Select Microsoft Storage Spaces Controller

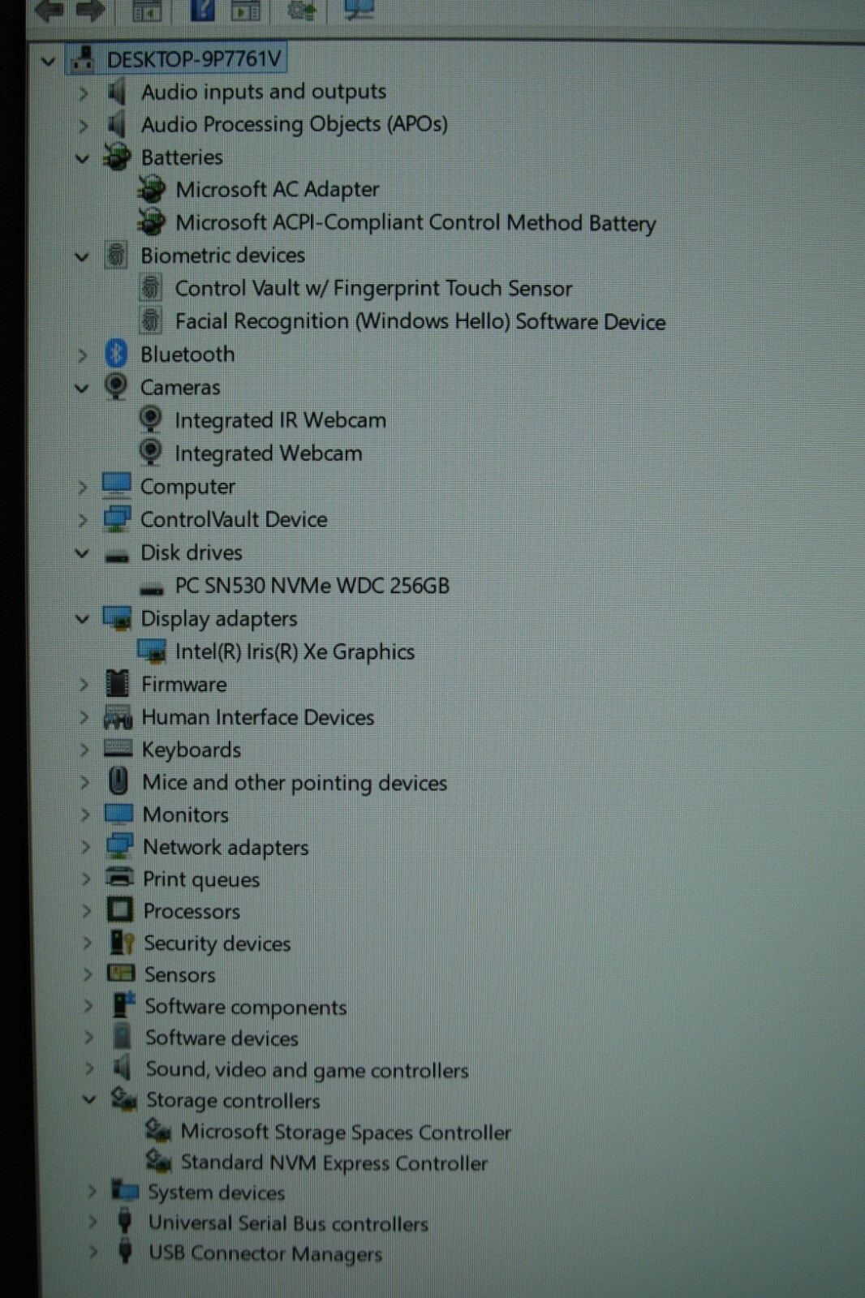coord(346,1132)
